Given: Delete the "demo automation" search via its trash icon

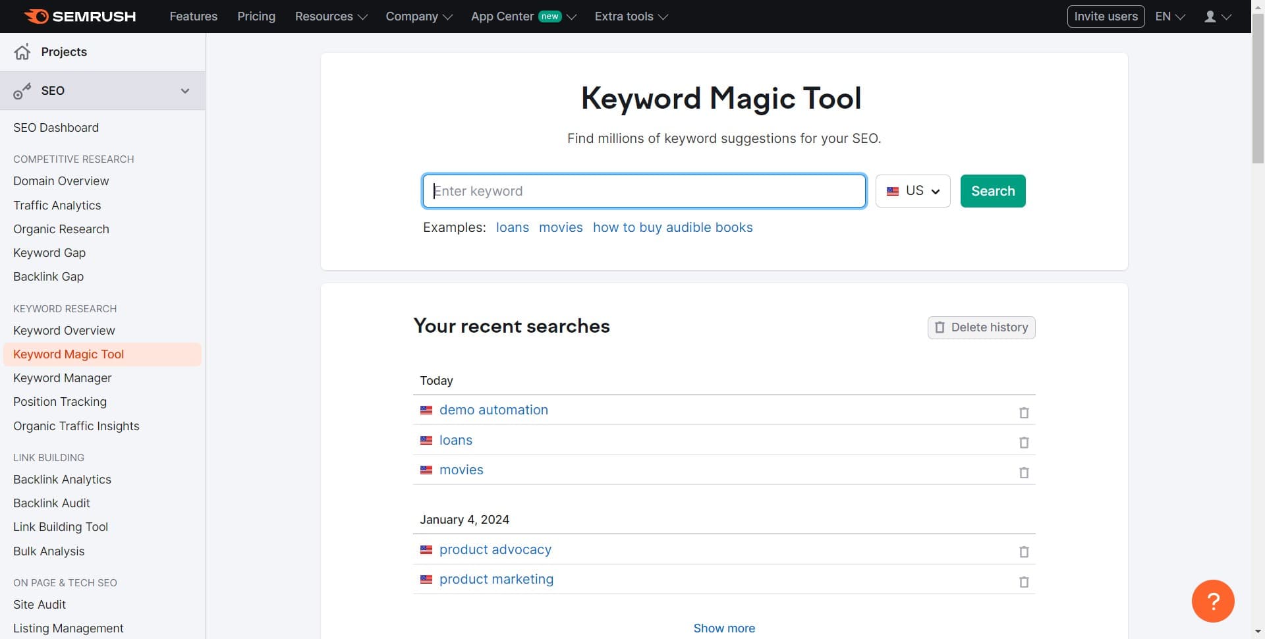Looking at the screenshot, I should 1023,412.
